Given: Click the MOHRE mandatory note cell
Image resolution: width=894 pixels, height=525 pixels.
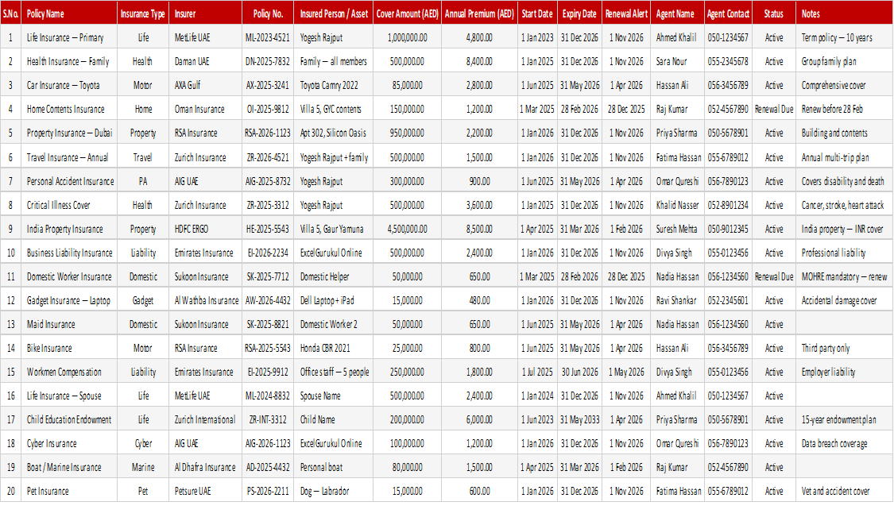Looking at the screenshot, I should (844, 276).
